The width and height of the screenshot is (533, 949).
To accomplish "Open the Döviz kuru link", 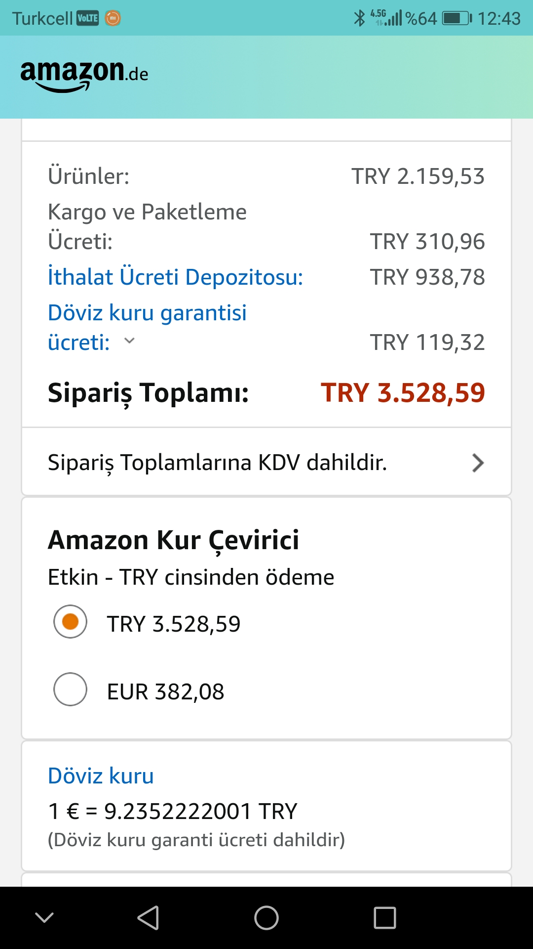I will pos(101,776).
